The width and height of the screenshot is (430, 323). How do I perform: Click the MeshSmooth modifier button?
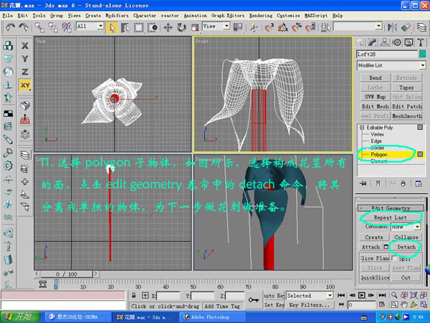coord(406,116)
